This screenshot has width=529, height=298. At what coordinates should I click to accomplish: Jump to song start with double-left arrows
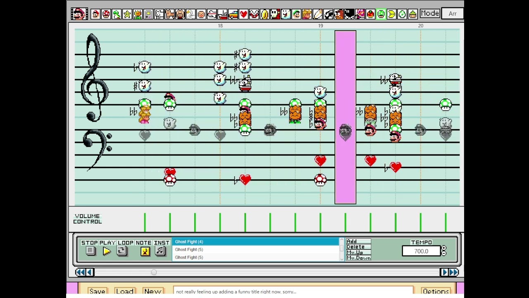[x=80, y=272]
